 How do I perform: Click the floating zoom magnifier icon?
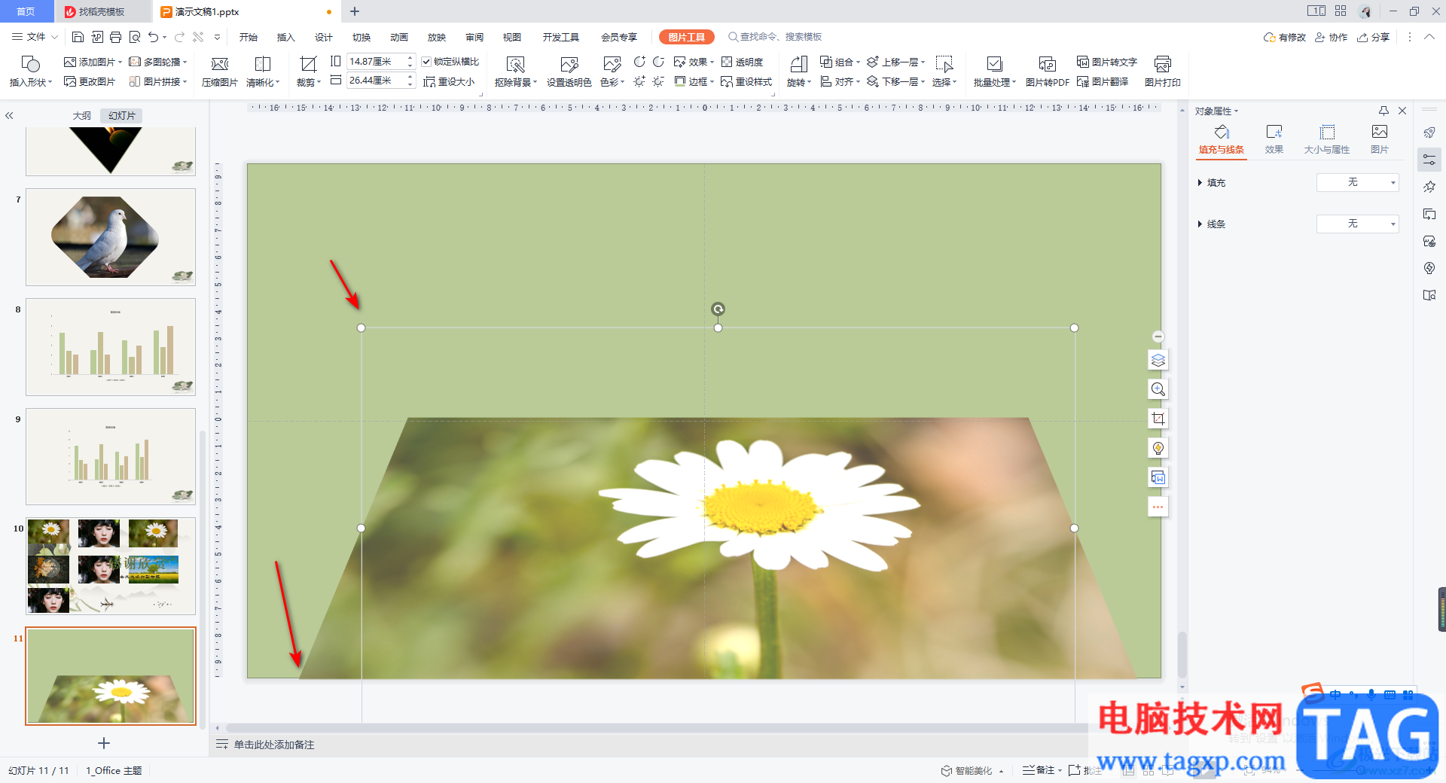point(1158,389)
